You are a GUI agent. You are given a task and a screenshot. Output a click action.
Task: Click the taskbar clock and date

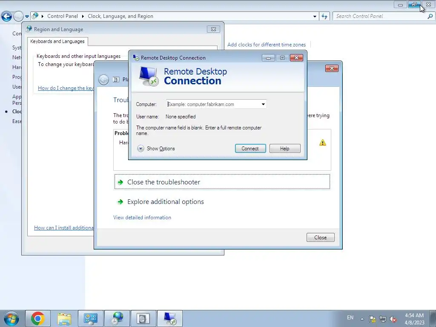pos(414,319)
